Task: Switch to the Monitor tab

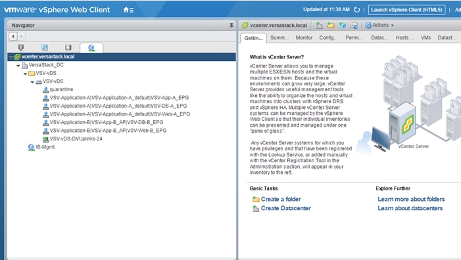Action: tap(304, 37)
